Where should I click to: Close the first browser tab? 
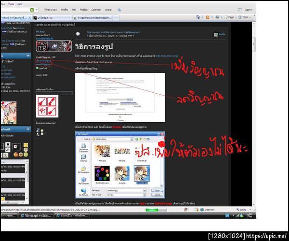point(30,17)
